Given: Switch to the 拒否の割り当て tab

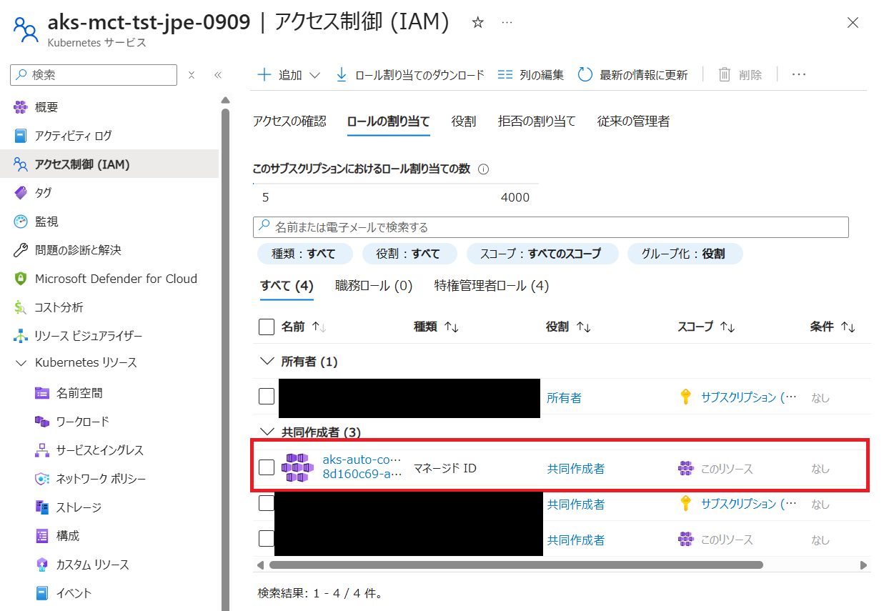Looking at the screenshot, I should point(537,121).
